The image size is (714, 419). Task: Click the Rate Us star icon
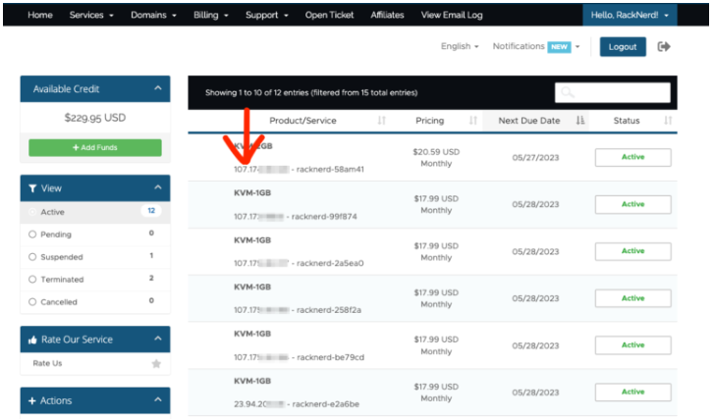click(x=155, y=364)
